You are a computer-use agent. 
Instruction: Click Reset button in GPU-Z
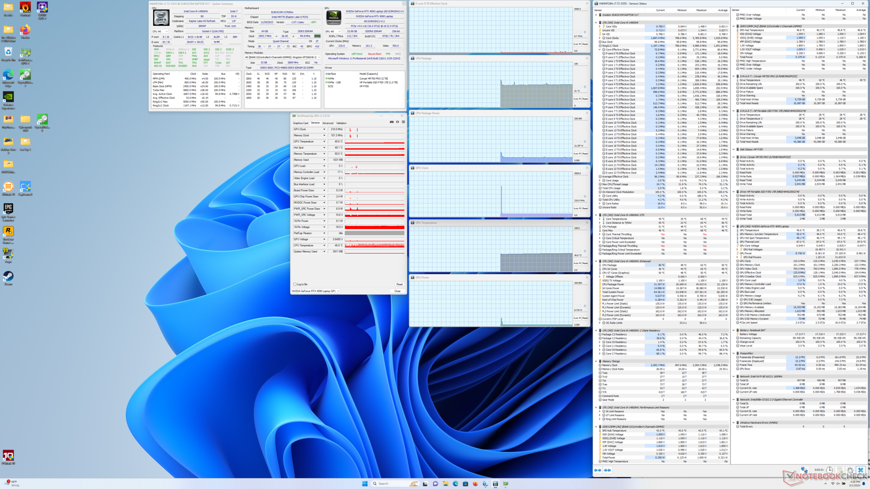399,284
